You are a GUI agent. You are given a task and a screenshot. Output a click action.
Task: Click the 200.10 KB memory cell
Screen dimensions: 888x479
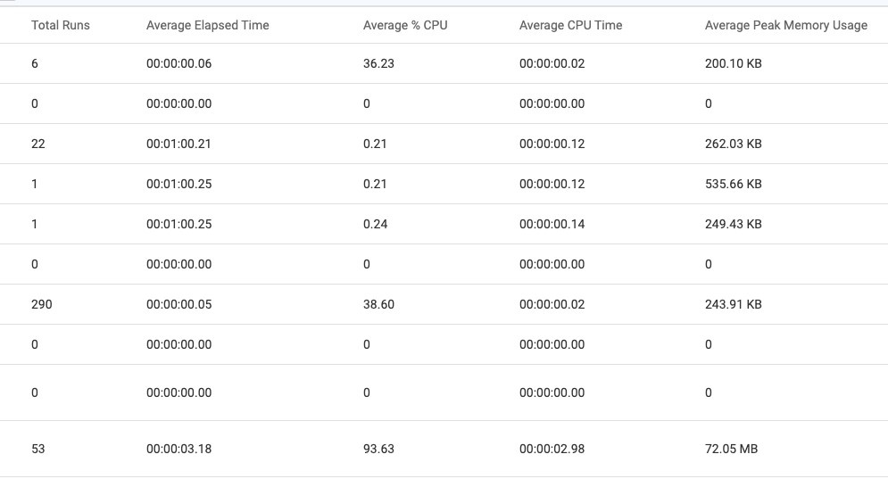[733, 63]
